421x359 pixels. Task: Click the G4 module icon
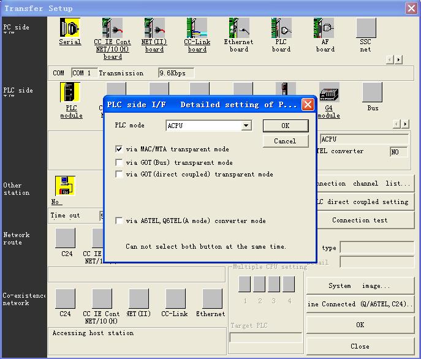tap(329, 93)
